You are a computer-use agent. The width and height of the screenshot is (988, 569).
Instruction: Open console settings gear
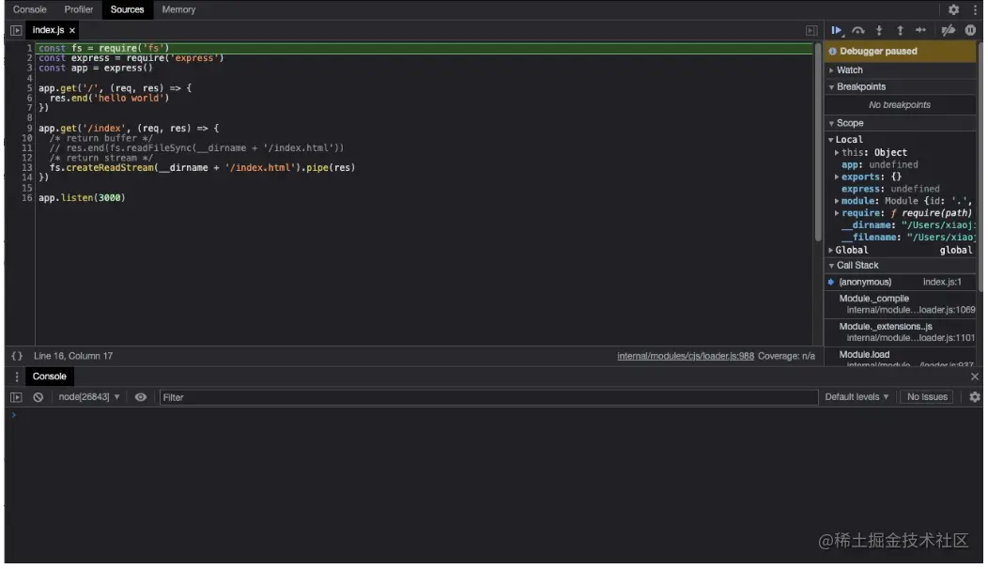point(975,397)
